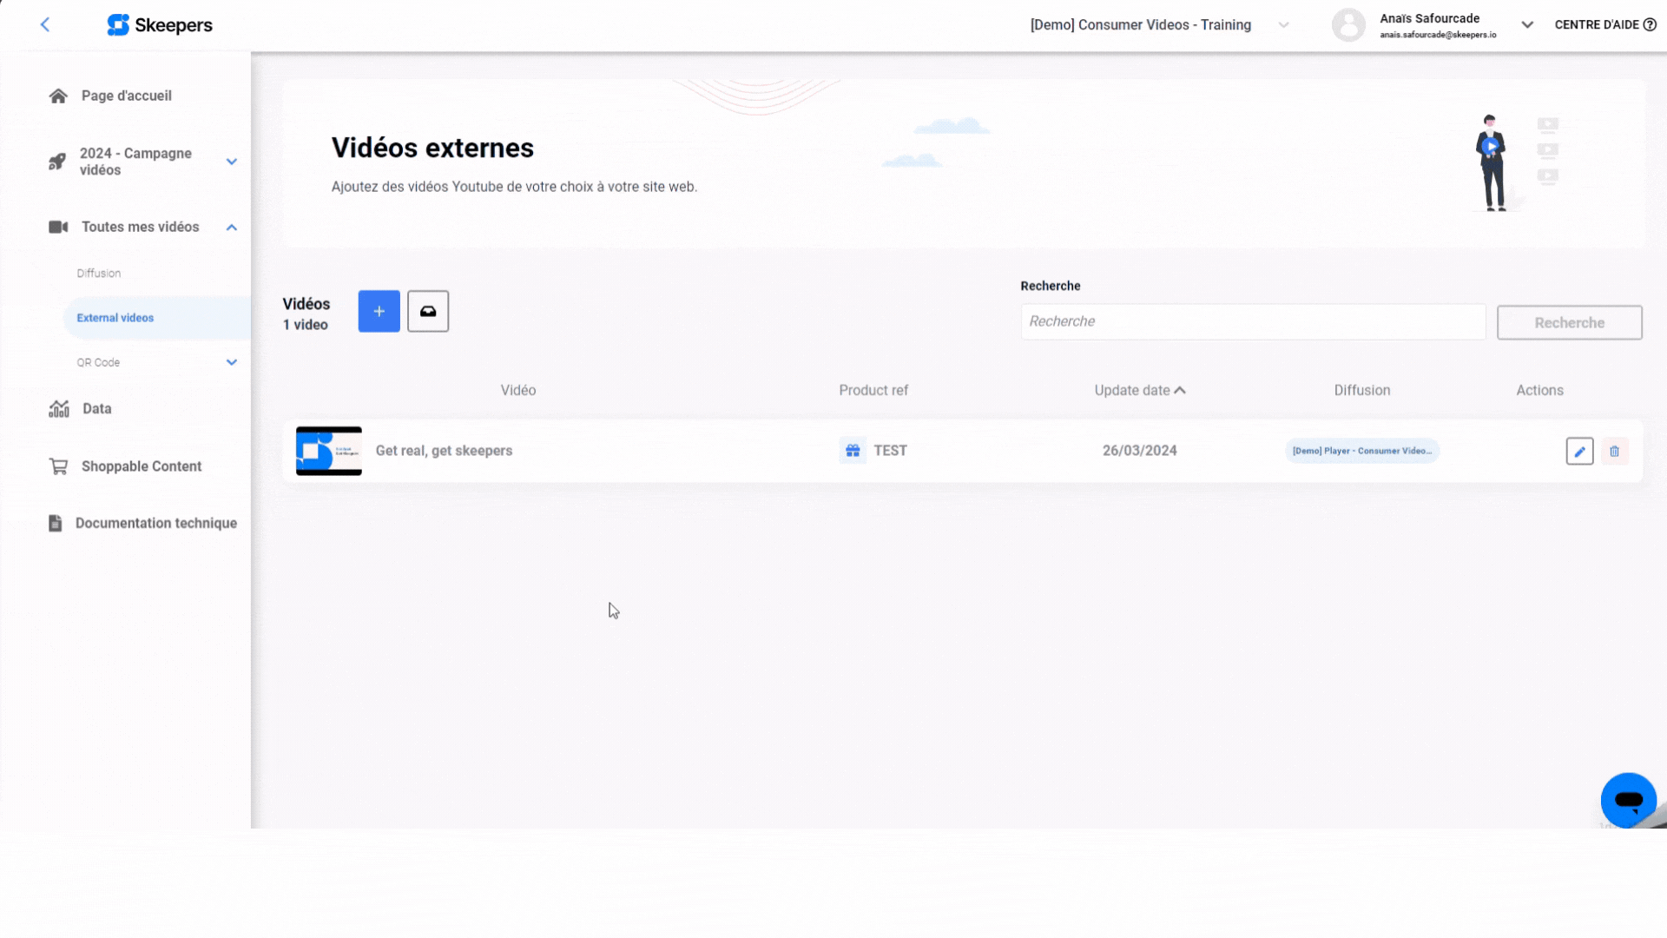
Task: Expand the QR Code sidebar item
Action: [231, 362]
